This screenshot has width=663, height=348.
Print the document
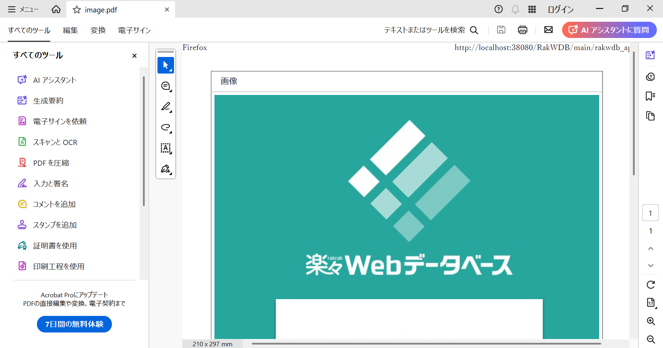[x=522, y=30]
